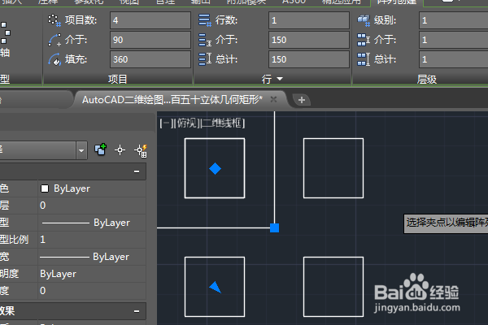Collapse the 3D effects section at bottom
Viewport: 488px width, 325px height.
click(137, 311)
